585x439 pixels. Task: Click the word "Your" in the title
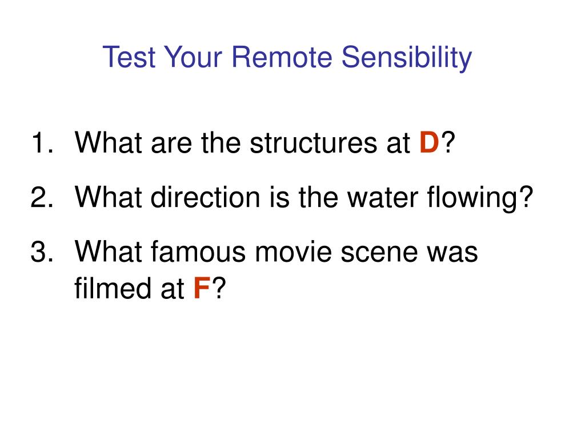point(193,57)
